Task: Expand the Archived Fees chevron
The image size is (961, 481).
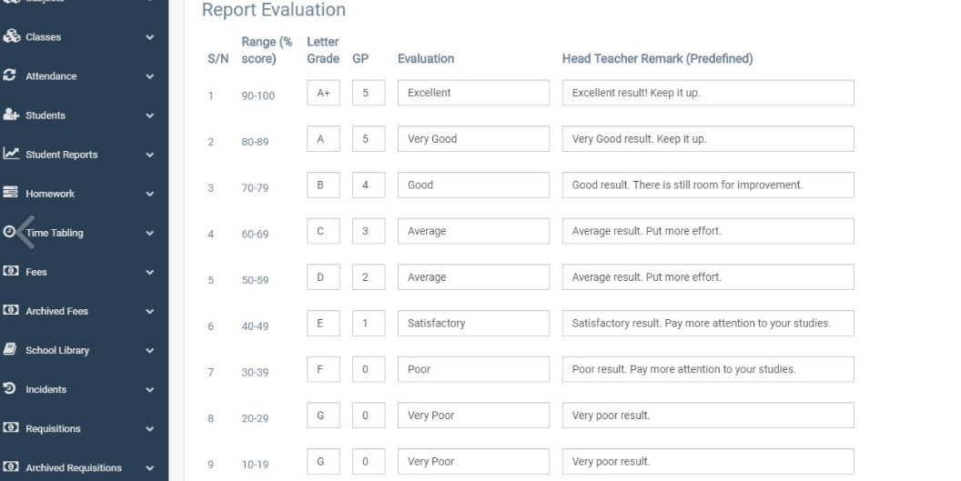Action: click(149, 311)
